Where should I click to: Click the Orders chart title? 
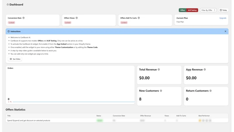click(10, 68)
